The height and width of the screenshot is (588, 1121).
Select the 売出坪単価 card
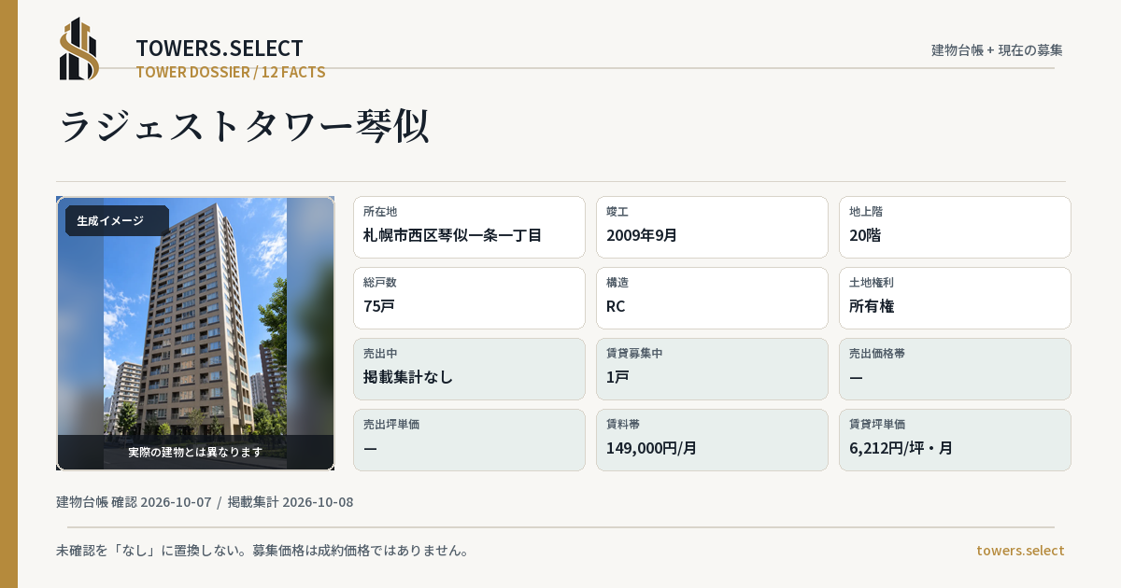click(x=469, y=440)
